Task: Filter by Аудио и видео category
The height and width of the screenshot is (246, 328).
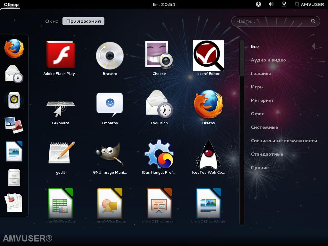Action: click(268, 60)
